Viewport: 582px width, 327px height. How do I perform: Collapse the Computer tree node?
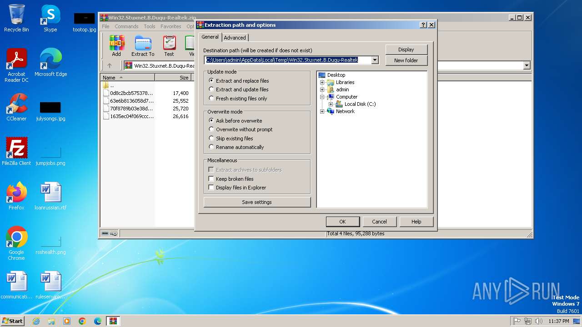tap(322, 97)
